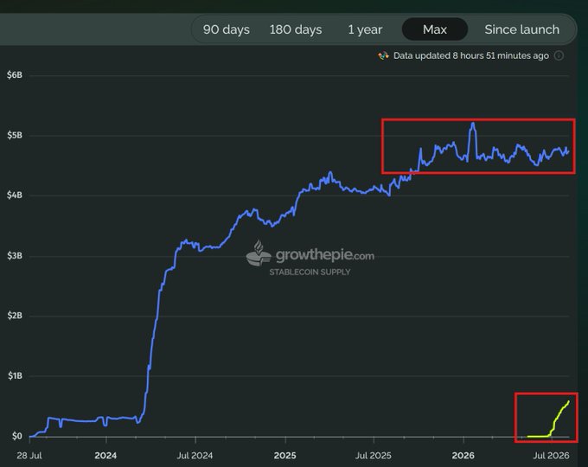The image size is (588, 467).
Task: Click the $0 y-axis label
Action: (x=17, y=436)
